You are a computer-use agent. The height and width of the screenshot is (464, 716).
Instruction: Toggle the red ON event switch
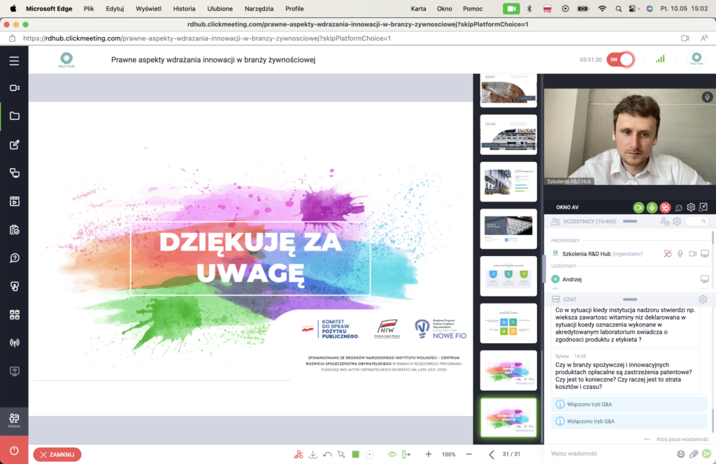coord(620,59)
